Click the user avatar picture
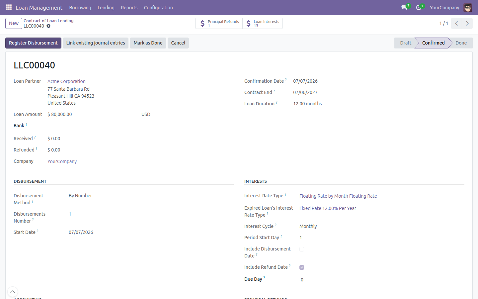 click(x=468, y=7)
